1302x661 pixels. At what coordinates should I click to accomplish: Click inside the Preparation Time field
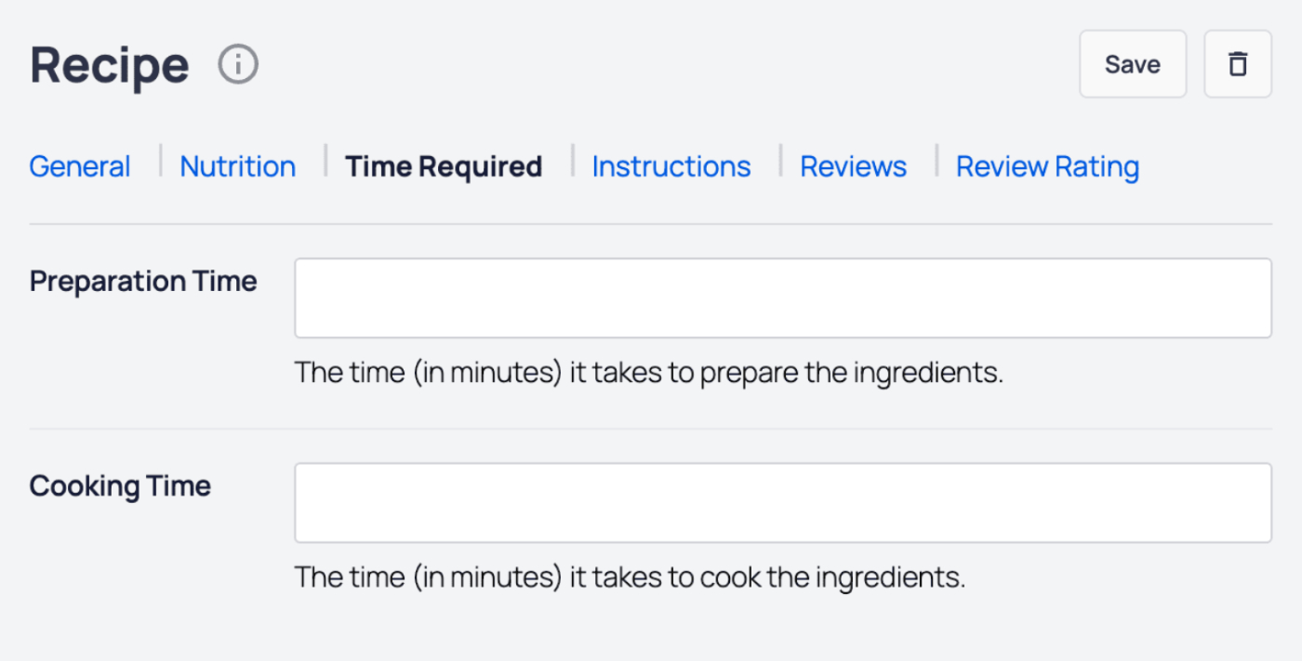coord(783,297)
